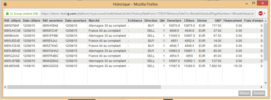Viewport: 271px width, 100px height.
Task: Click the G&P value 117.50
Action: [217, 26]
